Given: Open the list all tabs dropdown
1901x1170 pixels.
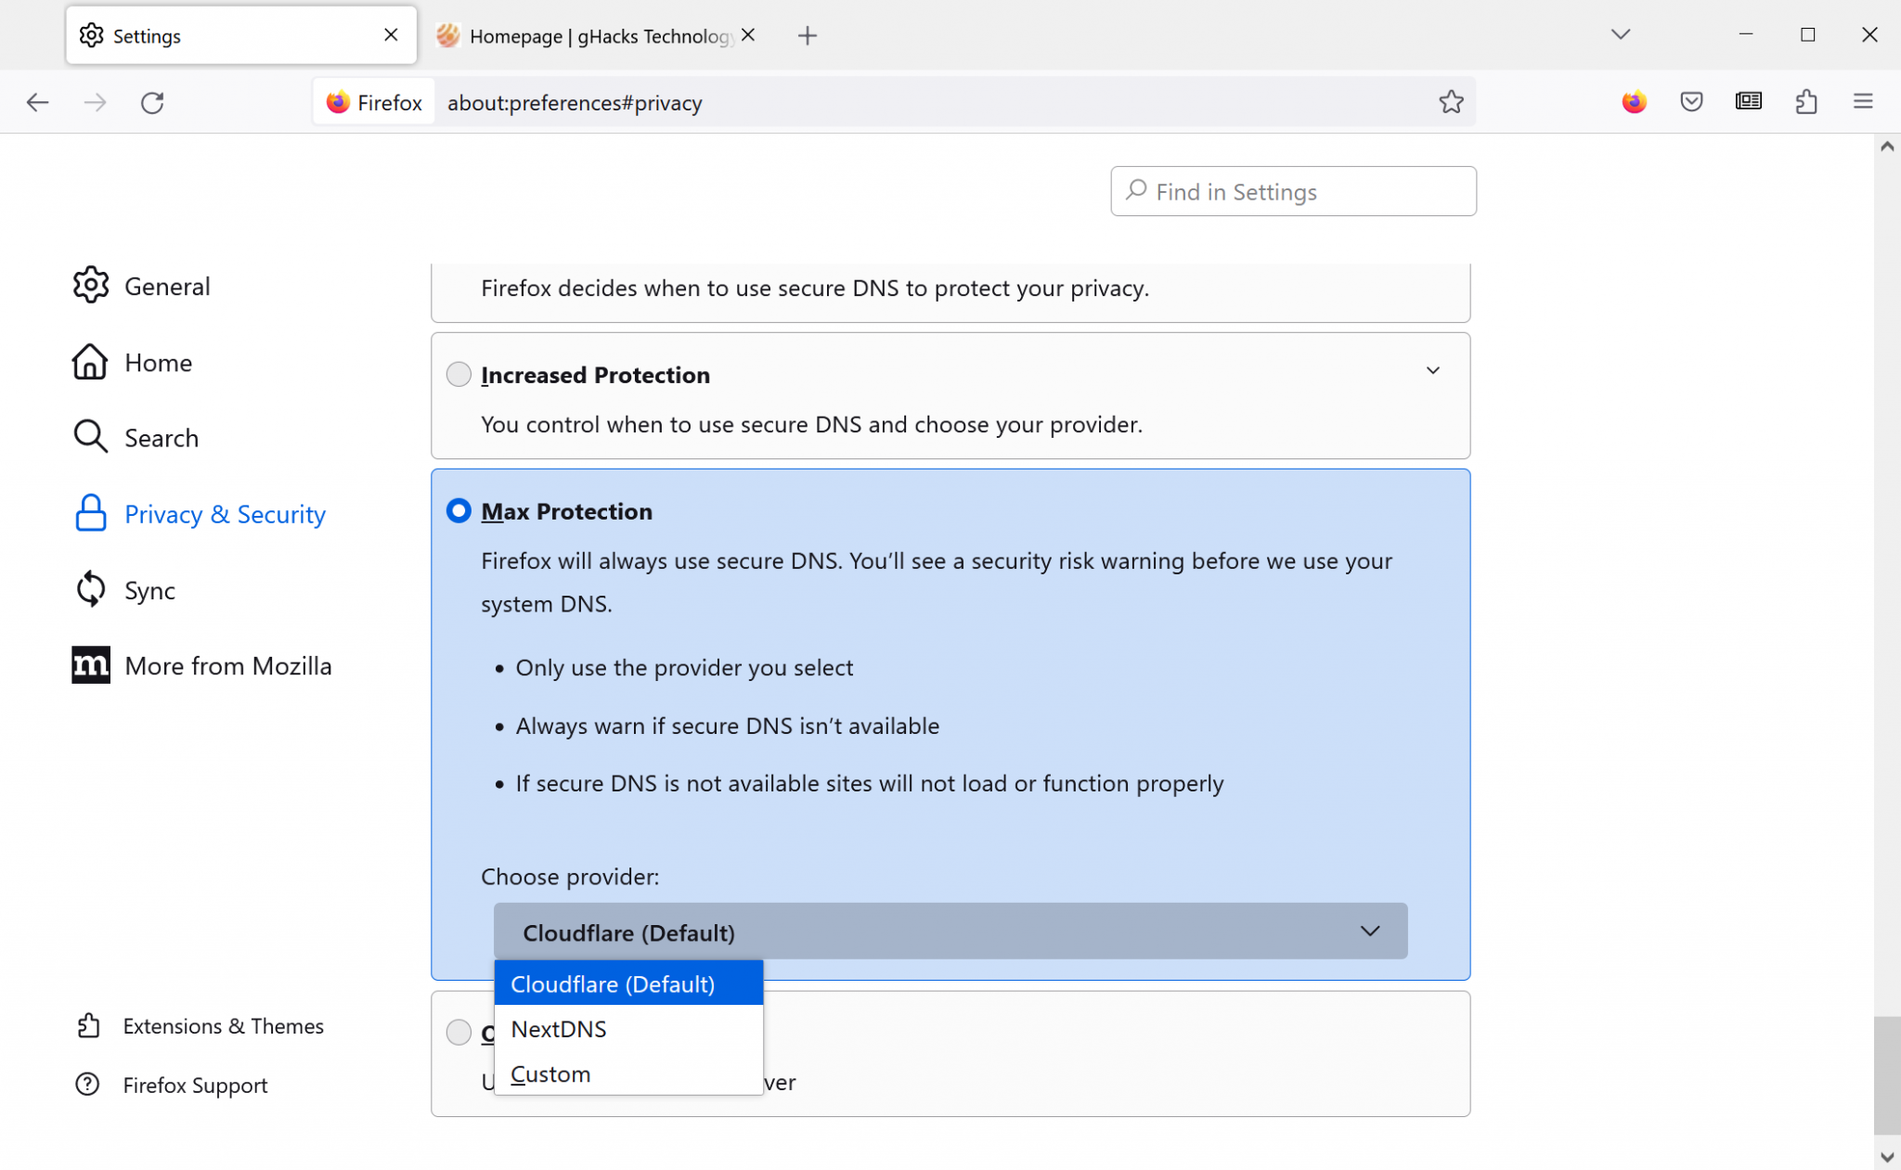Looking at the screenshot, I should (1621, 34).
